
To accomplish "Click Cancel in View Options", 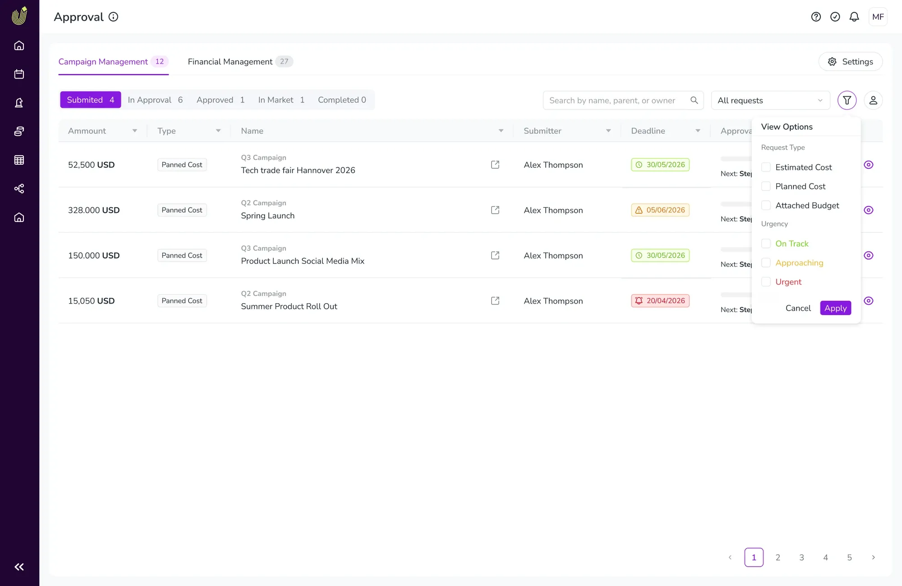I will [798, 308].
